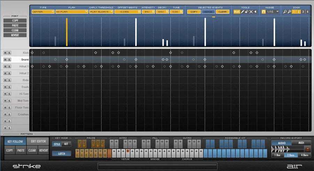Screen dimensions: 314x171
Task: Expand the Flam dropdown
Action: (71, 12)
